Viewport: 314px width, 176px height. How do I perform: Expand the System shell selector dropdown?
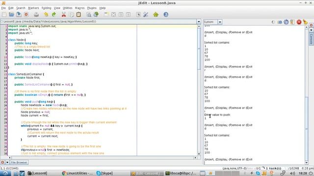[x=220, y=22]
